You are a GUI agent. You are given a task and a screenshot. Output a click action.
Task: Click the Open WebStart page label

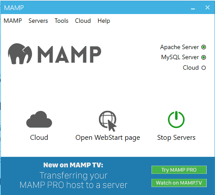108,138
